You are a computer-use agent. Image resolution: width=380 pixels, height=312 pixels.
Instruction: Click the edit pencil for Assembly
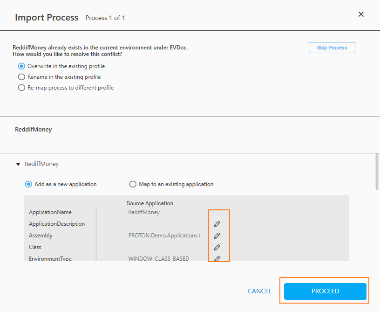tap(217, 236)
